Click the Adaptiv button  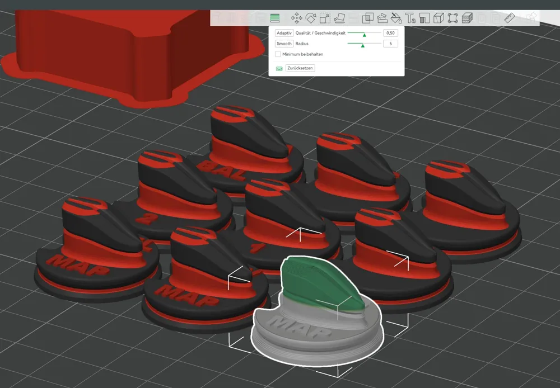coord(284,33)
